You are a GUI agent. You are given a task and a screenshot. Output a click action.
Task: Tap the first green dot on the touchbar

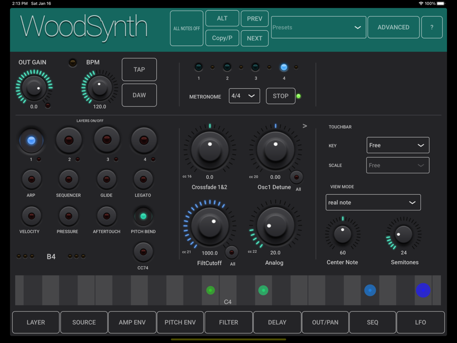point(210,290)
